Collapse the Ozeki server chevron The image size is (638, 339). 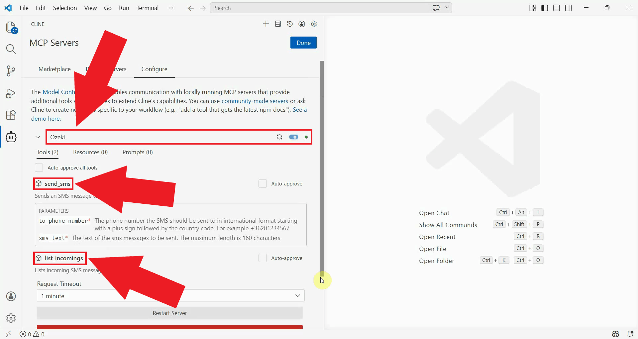click(x=38, y=137)
